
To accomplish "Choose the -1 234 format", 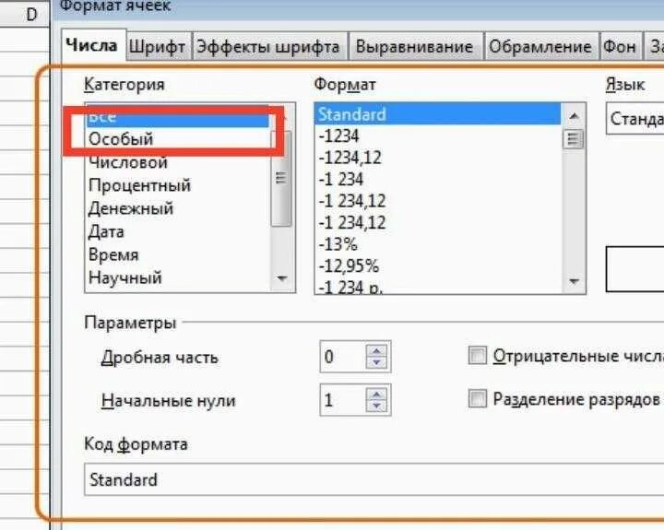I will (438, 179).
